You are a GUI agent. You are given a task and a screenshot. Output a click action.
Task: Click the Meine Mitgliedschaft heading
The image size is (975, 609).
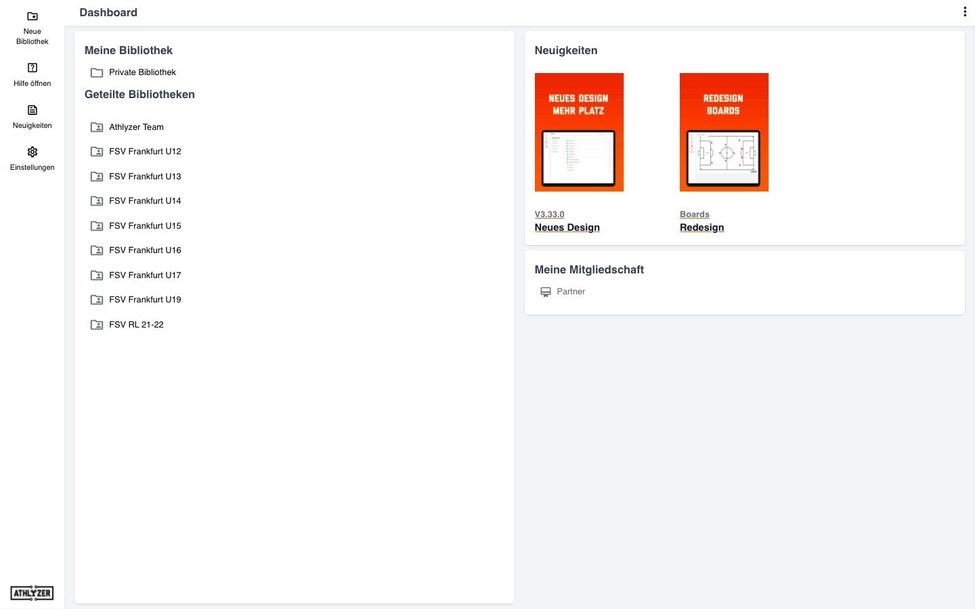[589, 270]
